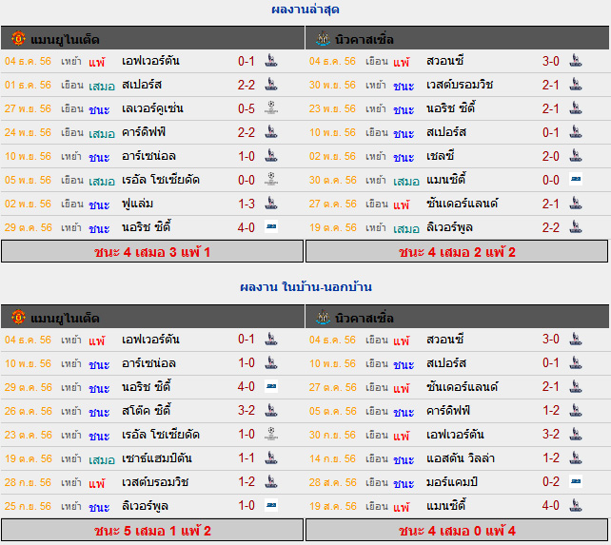Image resolution: width=611 pixels, height=545 pixels.
Task: Click date 24 พ.ย. 56
Action: (x=28, y=132)
